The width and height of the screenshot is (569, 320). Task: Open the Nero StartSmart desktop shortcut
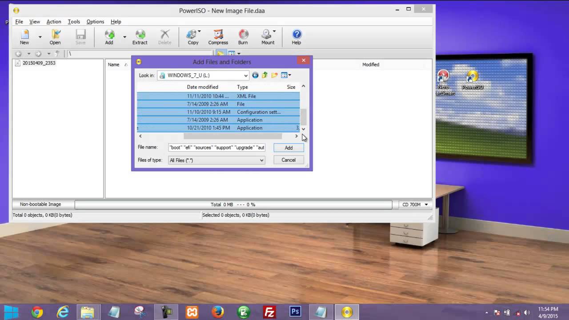[443, 83]
